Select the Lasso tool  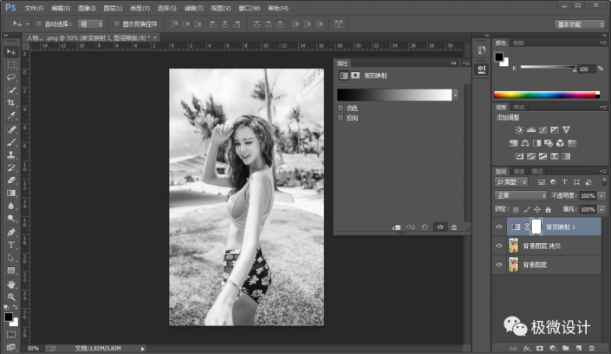tap(11, 77)
